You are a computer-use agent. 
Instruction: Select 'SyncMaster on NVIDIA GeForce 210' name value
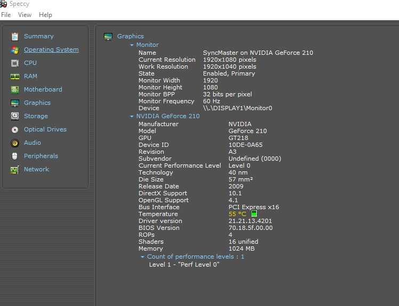pyautogui.click(x=258, y=53)
